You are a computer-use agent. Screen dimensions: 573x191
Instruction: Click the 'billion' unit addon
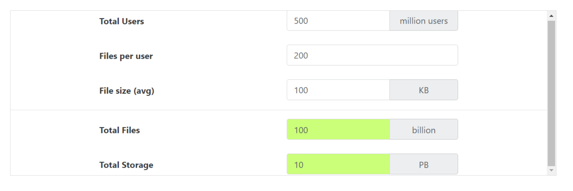coord(423,130)
